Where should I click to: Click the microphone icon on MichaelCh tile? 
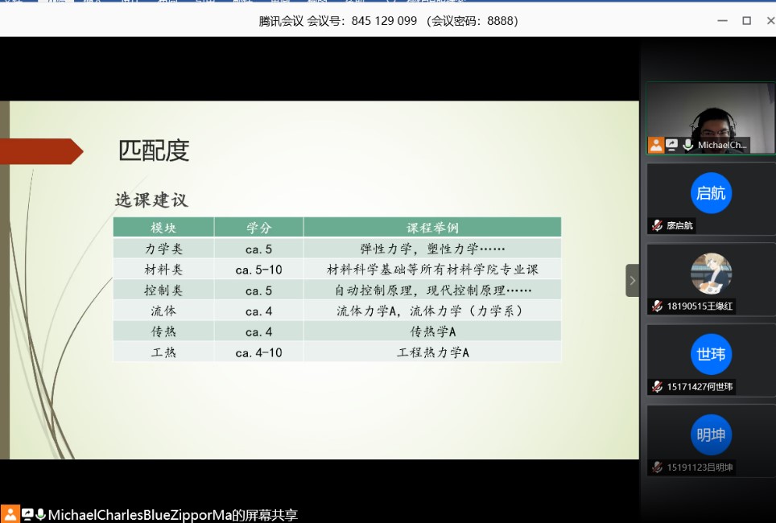click(x=687, y=145)
